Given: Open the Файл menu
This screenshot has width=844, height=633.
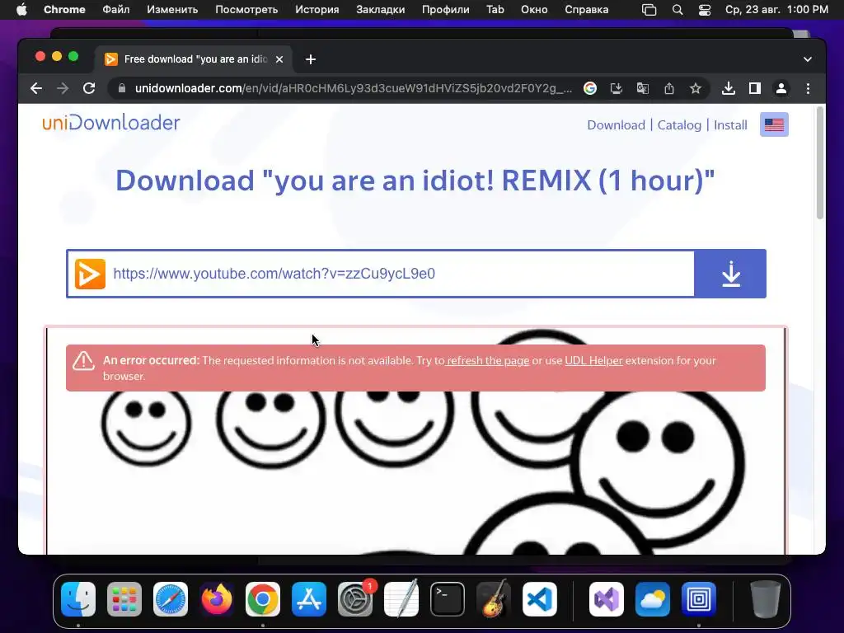Looking at the screenshot, I should (115, 10).
